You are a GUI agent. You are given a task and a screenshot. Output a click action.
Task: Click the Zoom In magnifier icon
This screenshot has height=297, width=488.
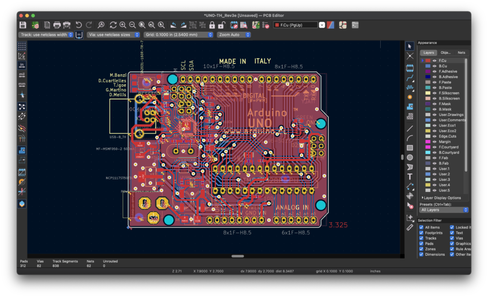(x=122, y=25)
